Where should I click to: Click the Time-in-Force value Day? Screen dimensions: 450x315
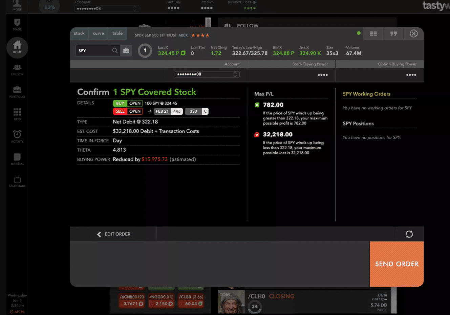(117, 141)
